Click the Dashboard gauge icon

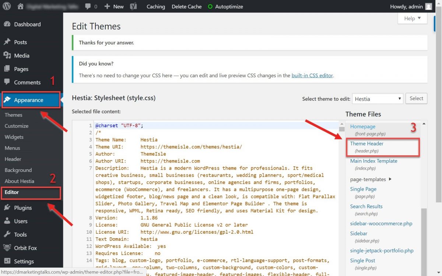[x=7, y=24]
